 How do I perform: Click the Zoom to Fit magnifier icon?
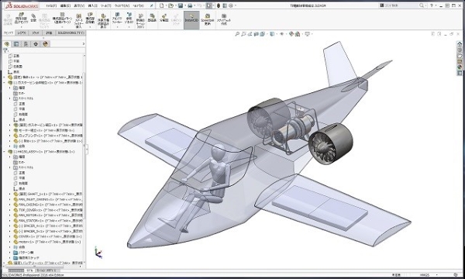237,34
